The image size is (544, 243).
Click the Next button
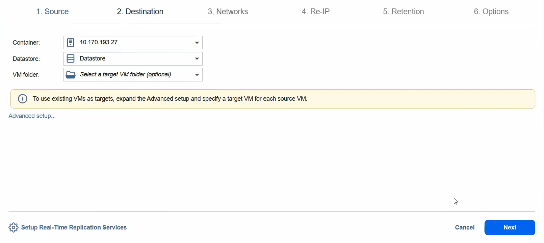pyautogui.click(x=510, y=227)
